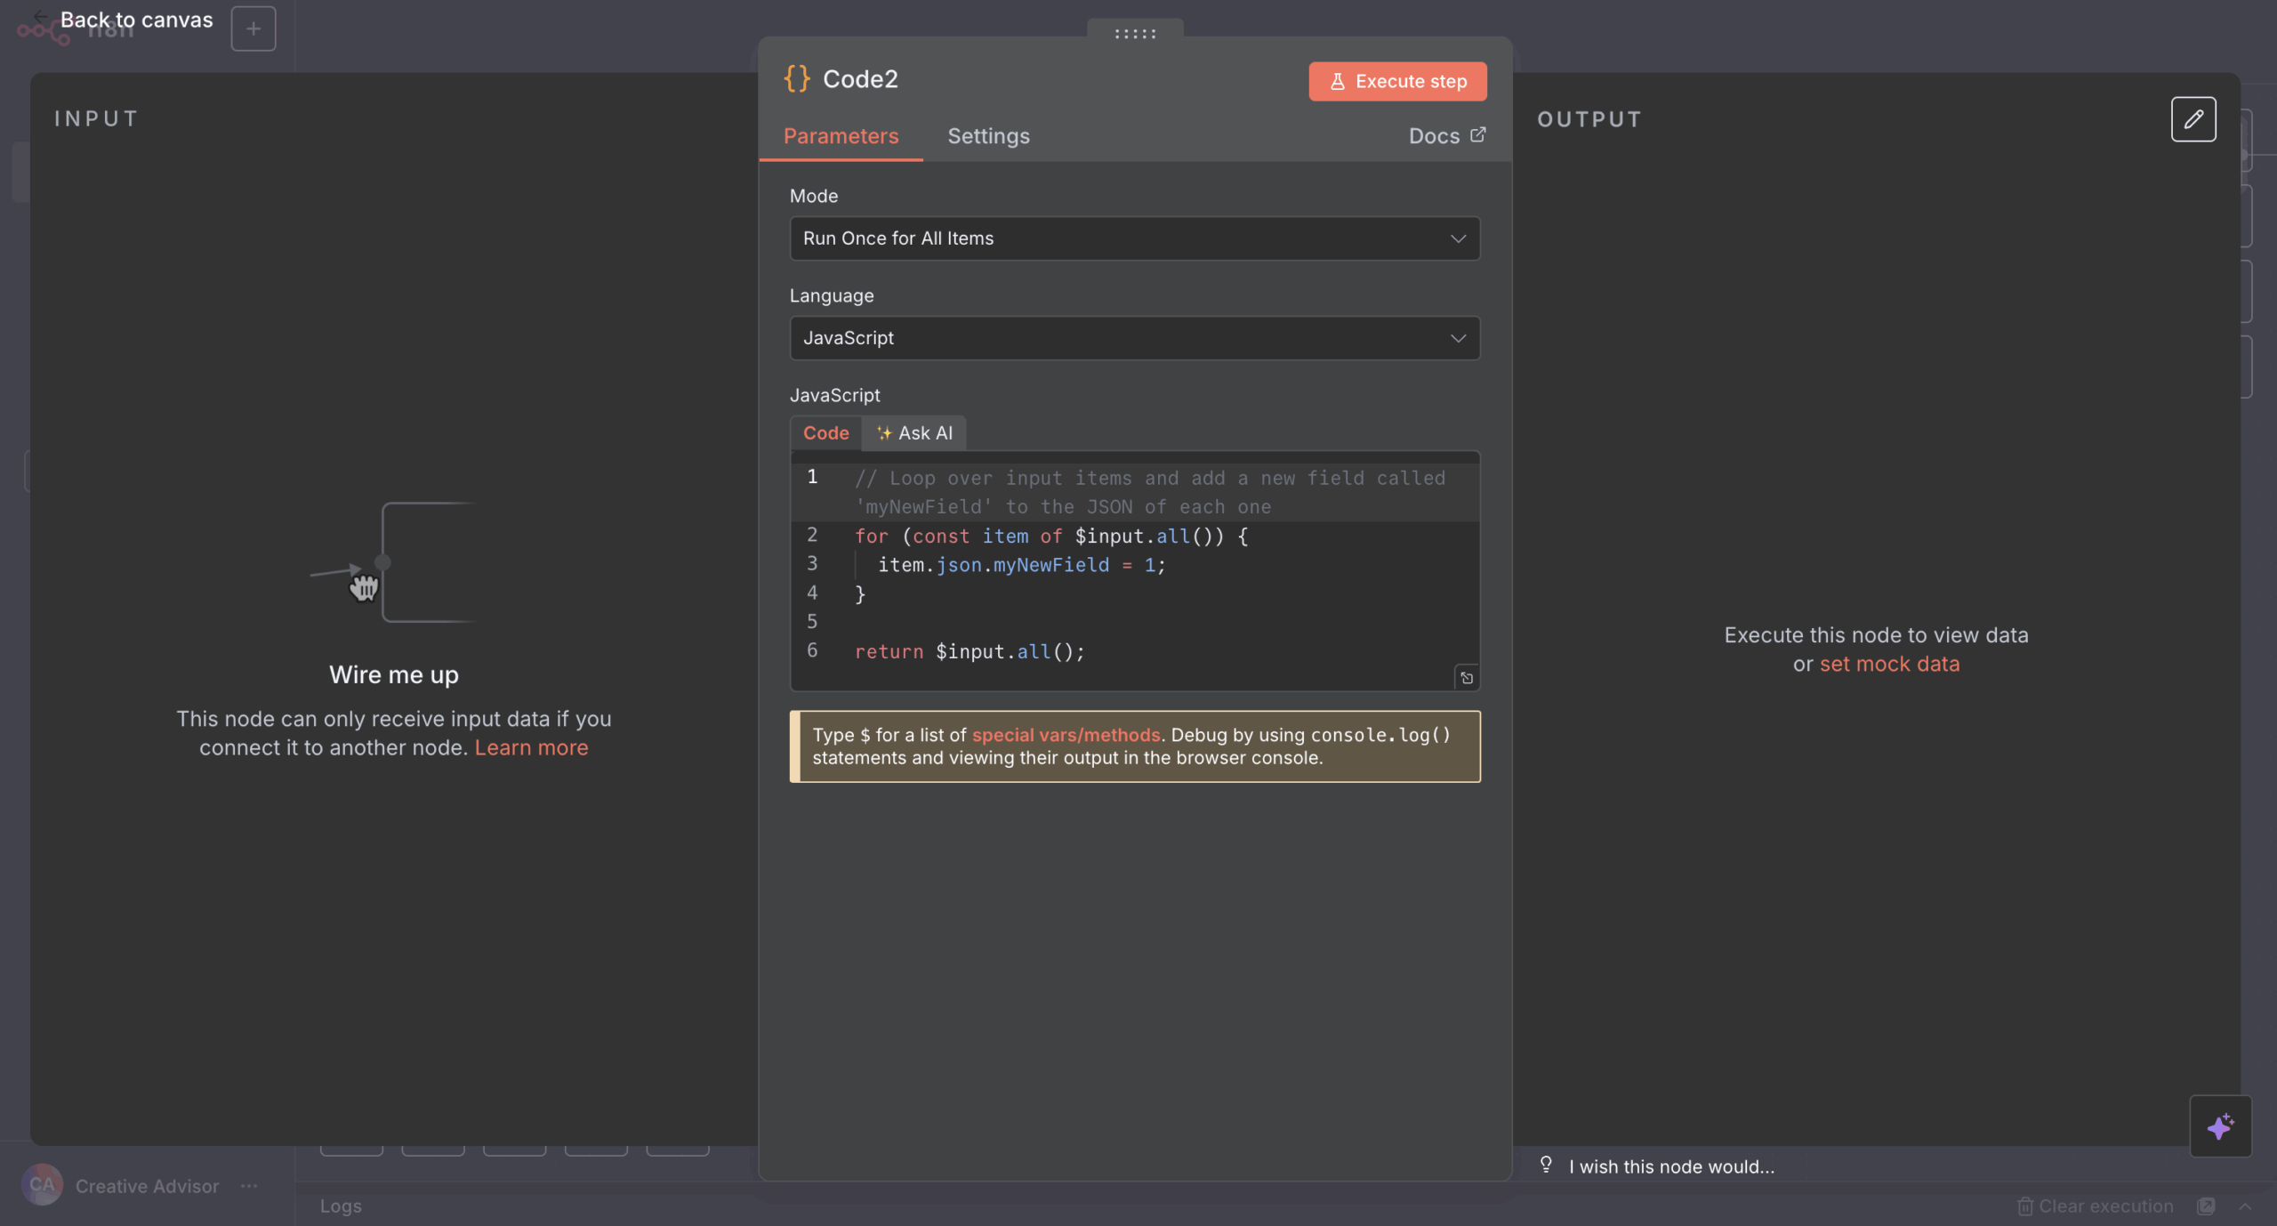Switch to the Ask AI tab

(914, 433)
